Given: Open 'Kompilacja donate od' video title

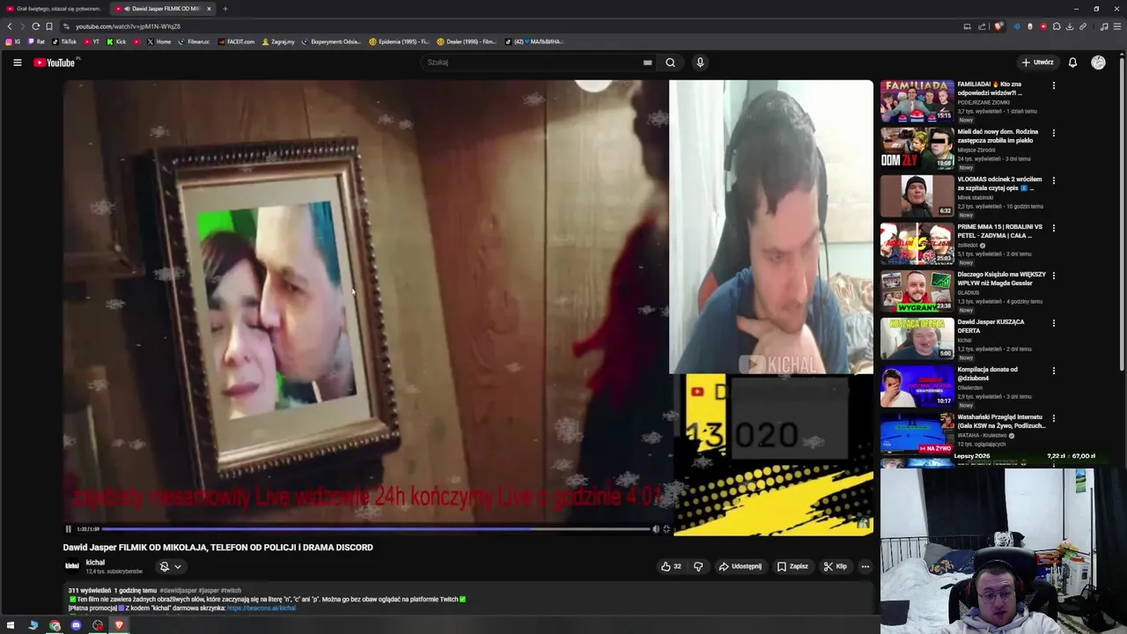Looking at the screenshot, I should pyautogui.click(x=987, y=373).
